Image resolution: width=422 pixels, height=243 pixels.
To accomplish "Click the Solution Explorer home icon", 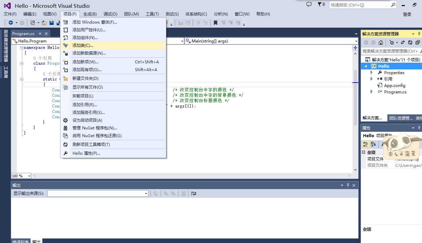I will 381,42.
